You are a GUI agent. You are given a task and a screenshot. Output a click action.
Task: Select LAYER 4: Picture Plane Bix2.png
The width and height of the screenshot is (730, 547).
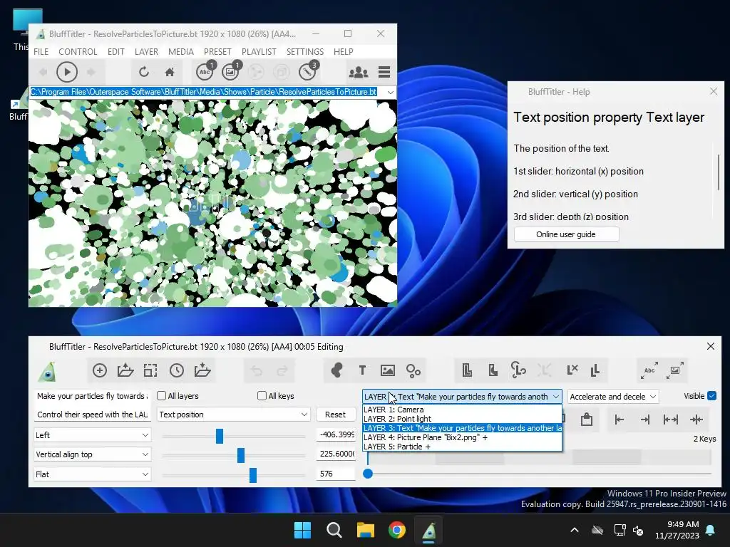pos(462,437)
